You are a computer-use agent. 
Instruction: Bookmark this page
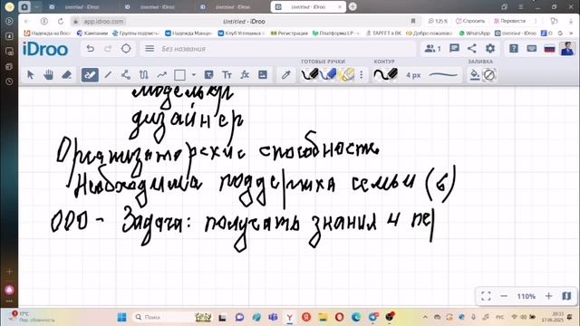click(x=413, y=21)
